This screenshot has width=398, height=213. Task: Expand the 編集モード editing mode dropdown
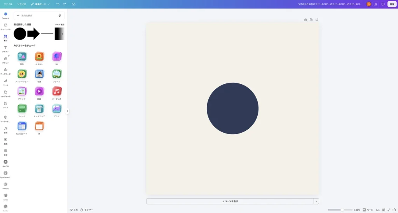tap(40, 4)
